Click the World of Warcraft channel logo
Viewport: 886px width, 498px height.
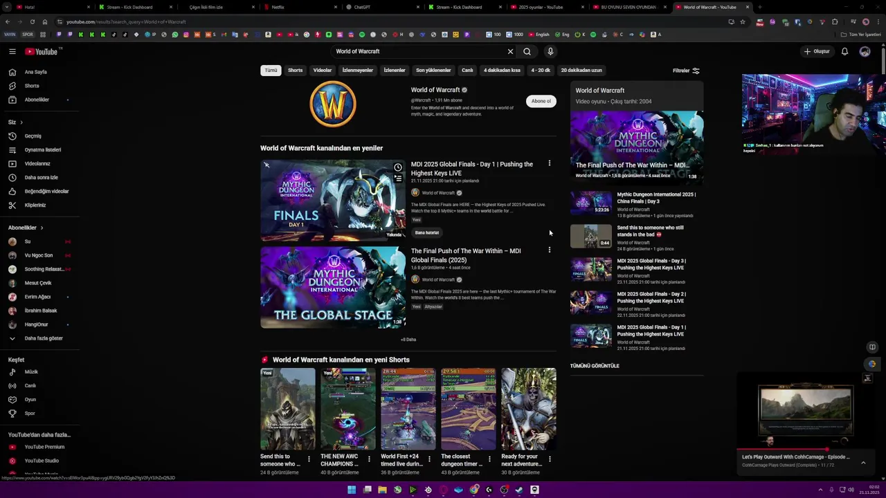point(333,104)
